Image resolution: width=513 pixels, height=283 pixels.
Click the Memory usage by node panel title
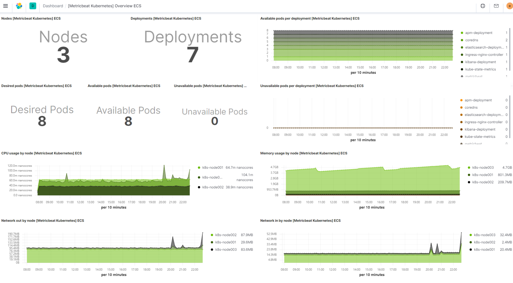304,153
